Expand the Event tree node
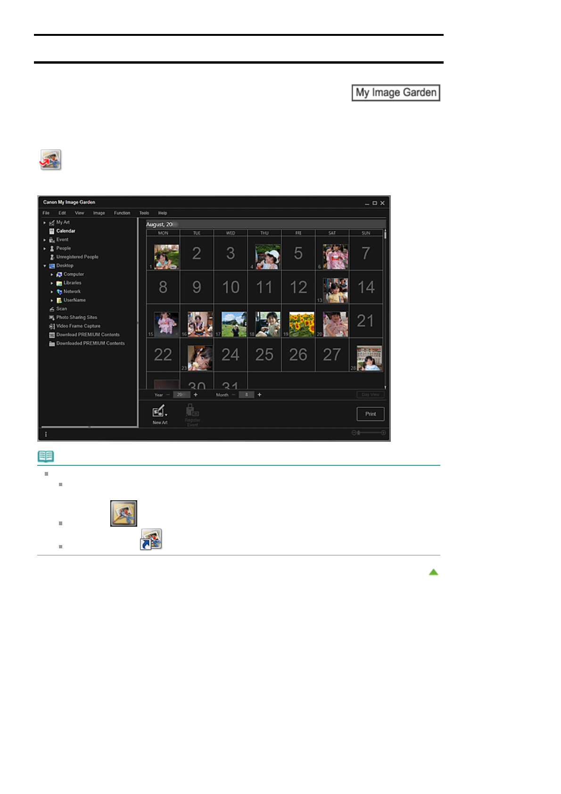The width and height of the screenshot is (561, 794). 45,240
